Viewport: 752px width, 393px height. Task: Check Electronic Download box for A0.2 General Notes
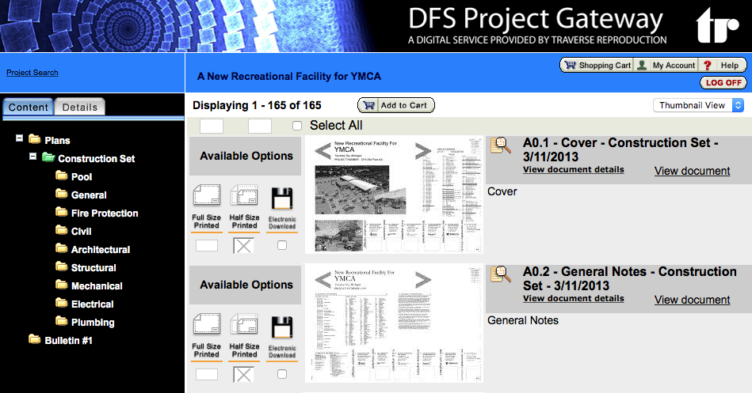(x=282, y=374)
